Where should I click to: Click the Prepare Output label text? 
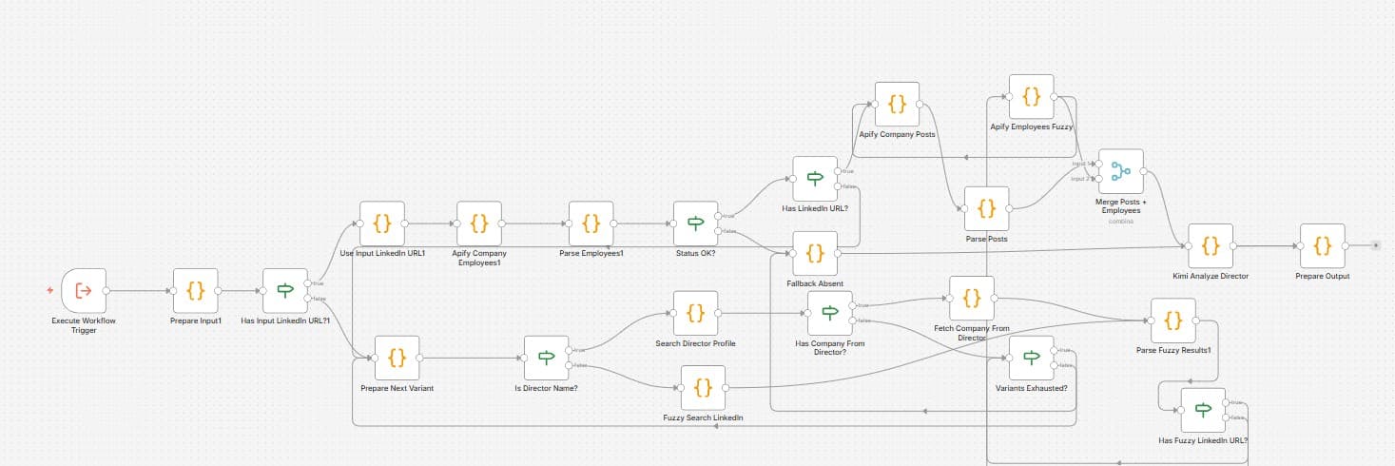(1322, 276)
